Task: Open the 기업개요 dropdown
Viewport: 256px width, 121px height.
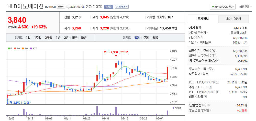Action: pos(122,7)
